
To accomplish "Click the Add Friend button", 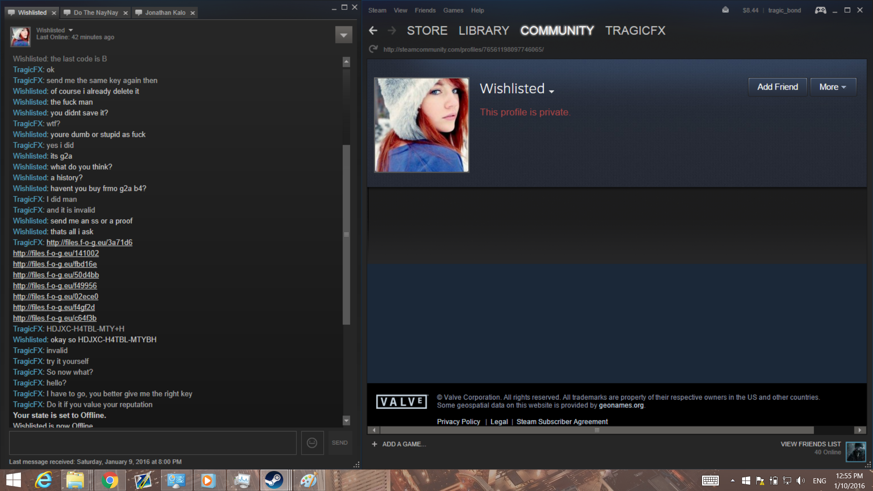I will pyautogui.click(x=778, y=87).
